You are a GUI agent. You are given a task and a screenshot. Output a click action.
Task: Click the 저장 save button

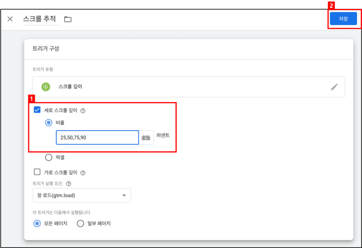(343, 19)
